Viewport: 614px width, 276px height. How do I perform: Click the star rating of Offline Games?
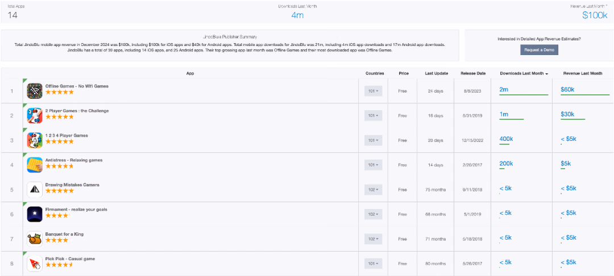pyautogui.click(x=60, y=92)
